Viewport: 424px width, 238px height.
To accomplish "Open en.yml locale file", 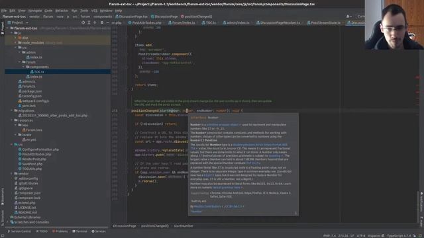I will point(29,139).
